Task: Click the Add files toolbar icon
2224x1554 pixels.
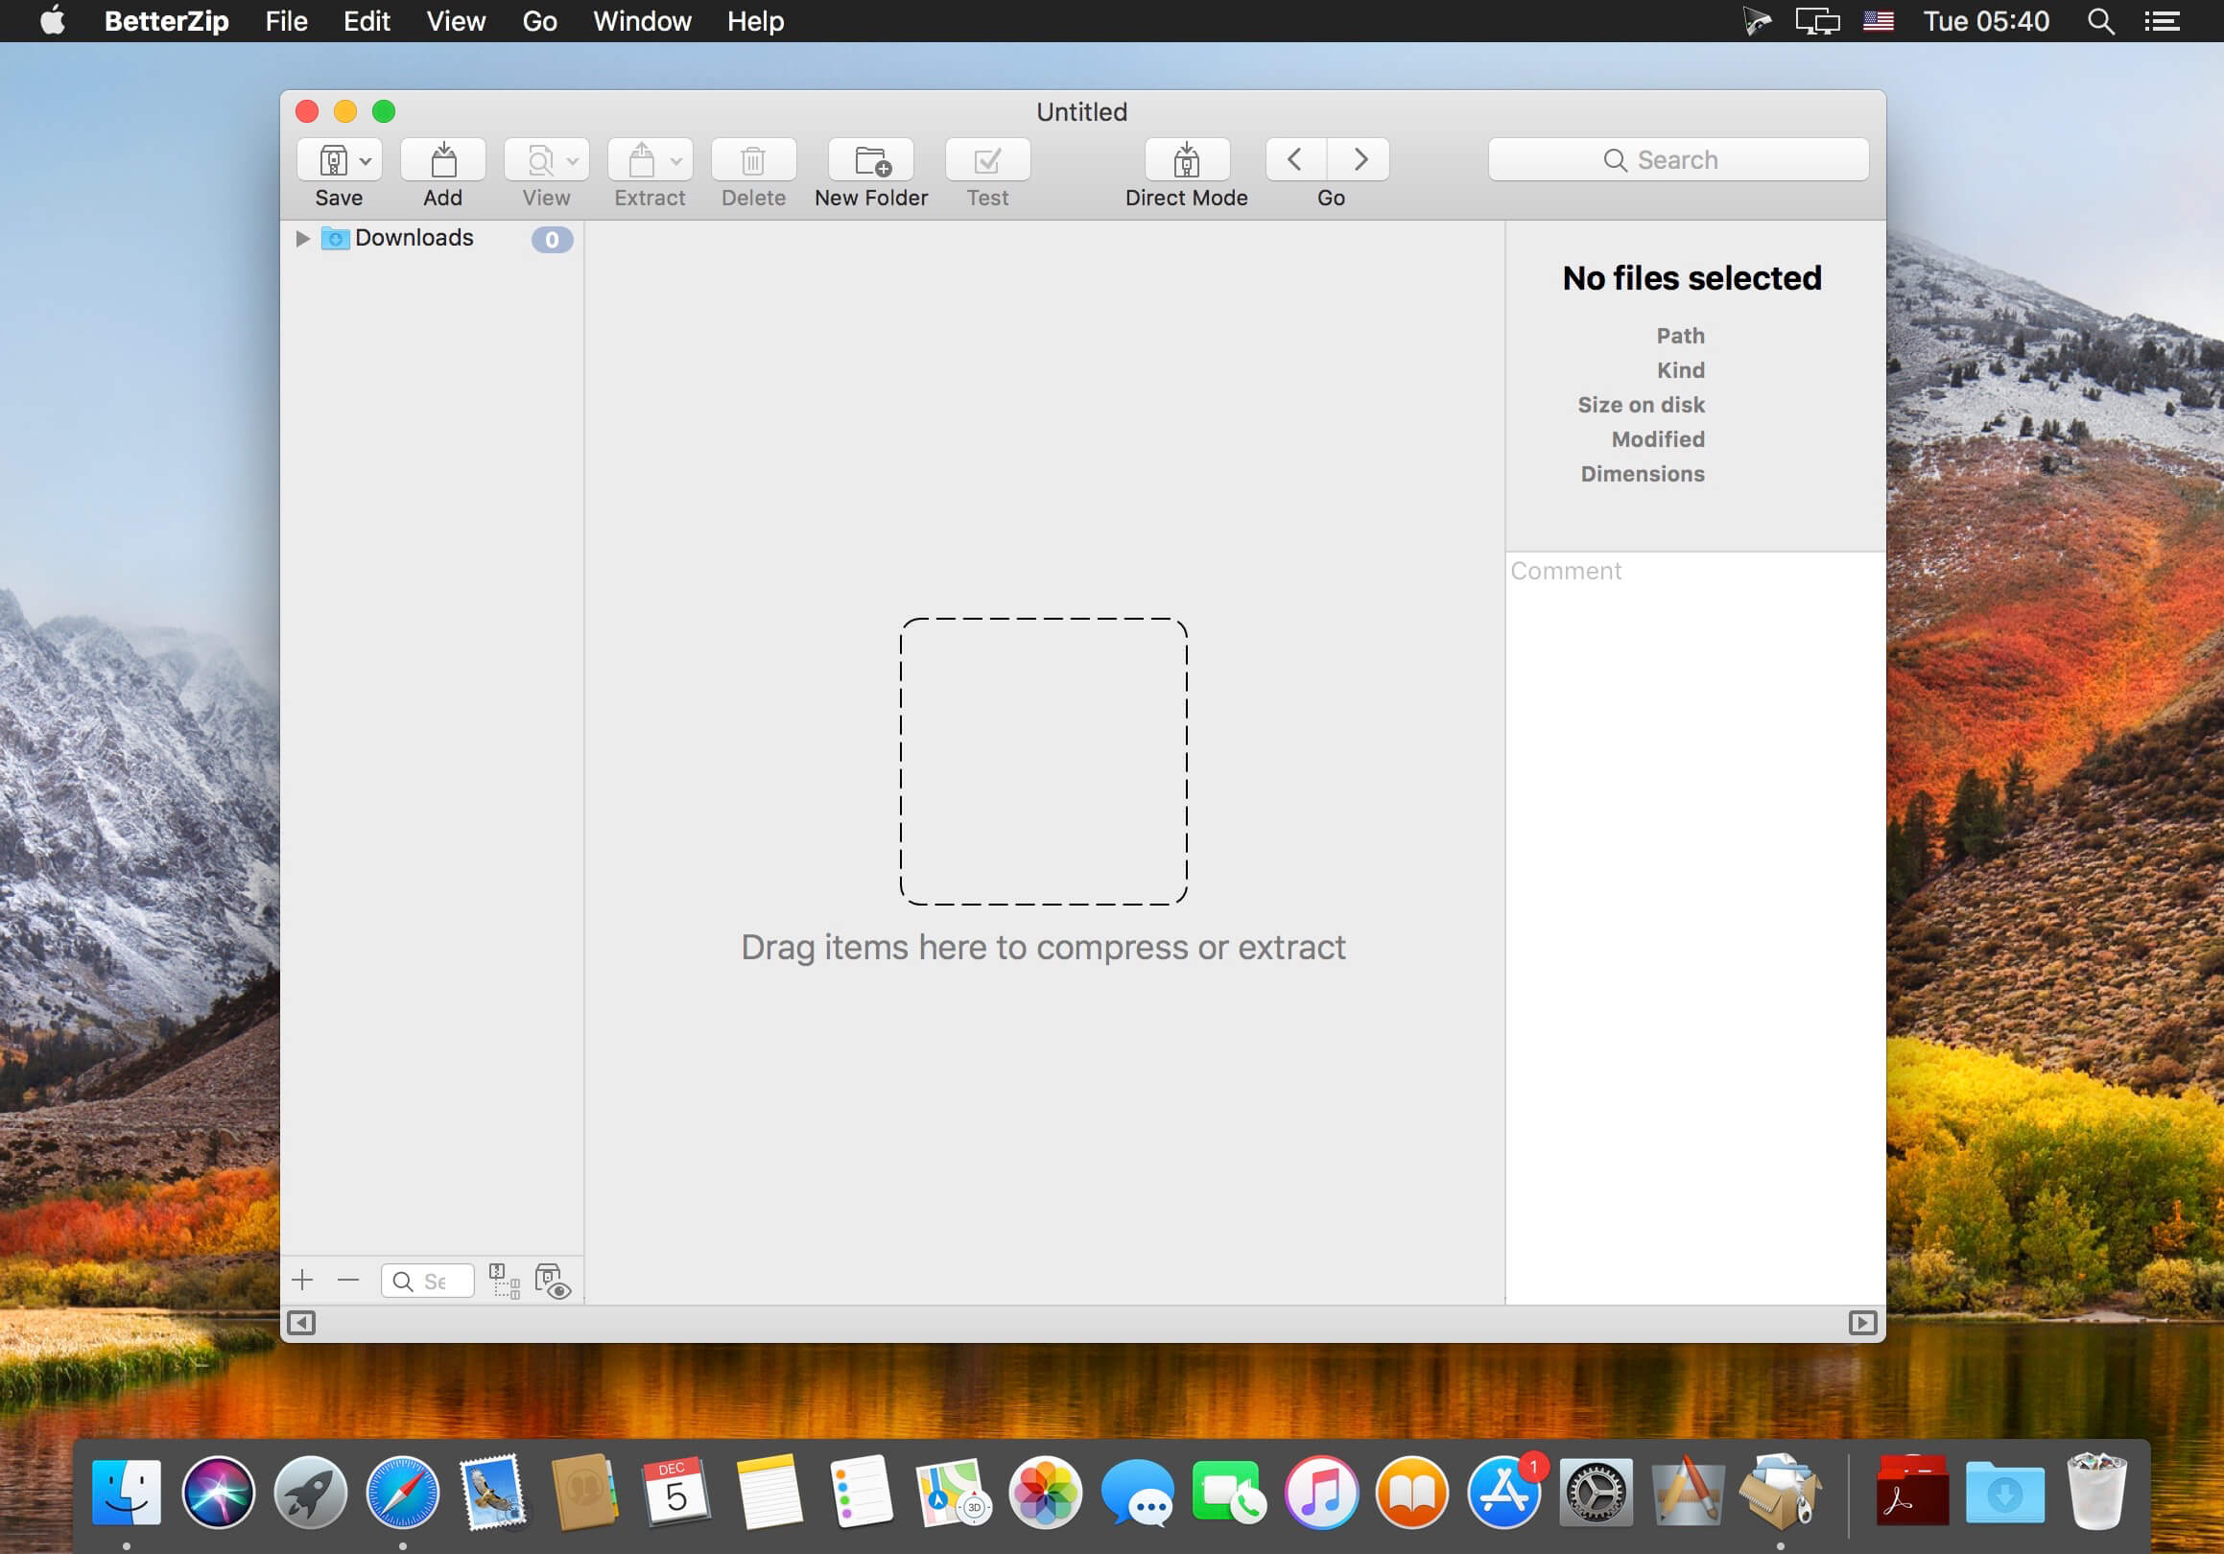Action: [x=442, y=160]
